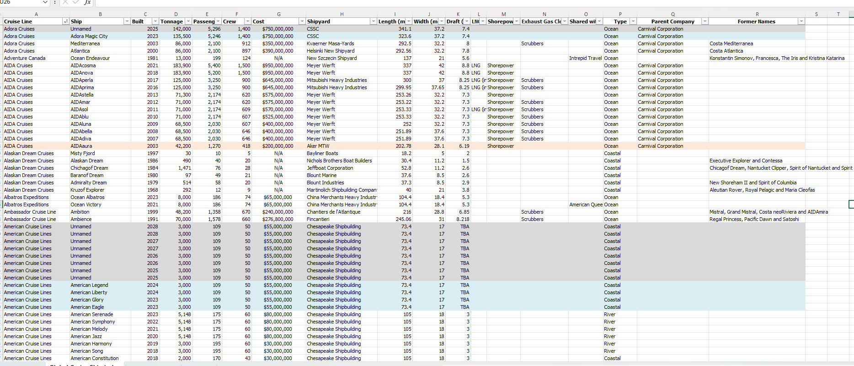Select column G header
Screen dimensions: 854x366
[x=279, y=14]
